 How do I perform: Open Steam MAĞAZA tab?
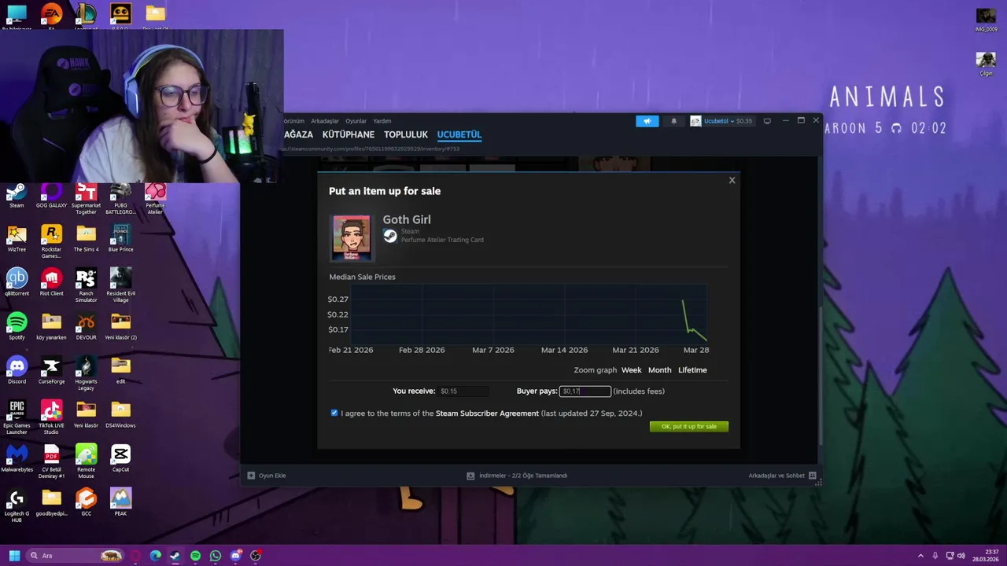pyautogui.click(x=298, y=134)
